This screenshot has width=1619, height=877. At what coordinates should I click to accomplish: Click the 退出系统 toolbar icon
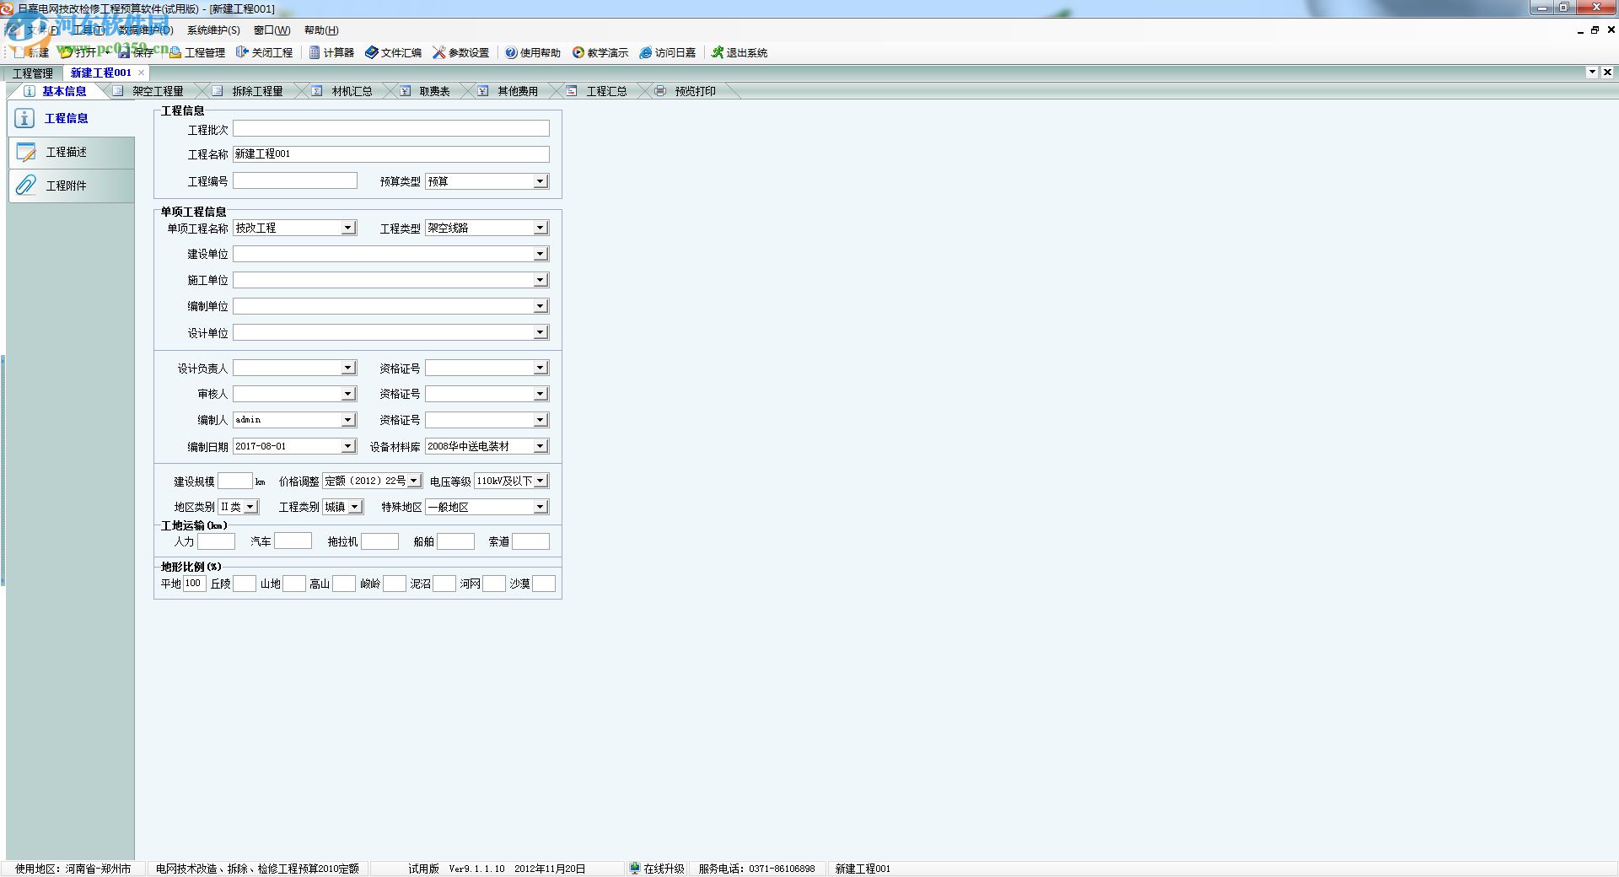coord(740,52)
